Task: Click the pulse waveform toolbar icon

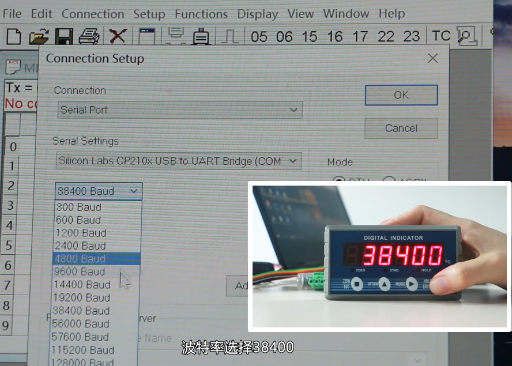Action: 229,37
